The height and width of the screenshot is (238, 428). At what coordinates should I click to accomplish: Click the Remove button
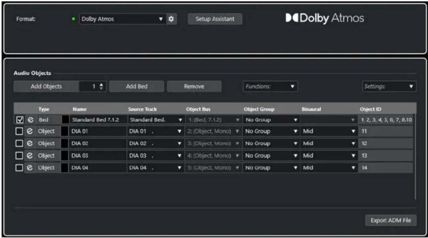pos(194,86)
